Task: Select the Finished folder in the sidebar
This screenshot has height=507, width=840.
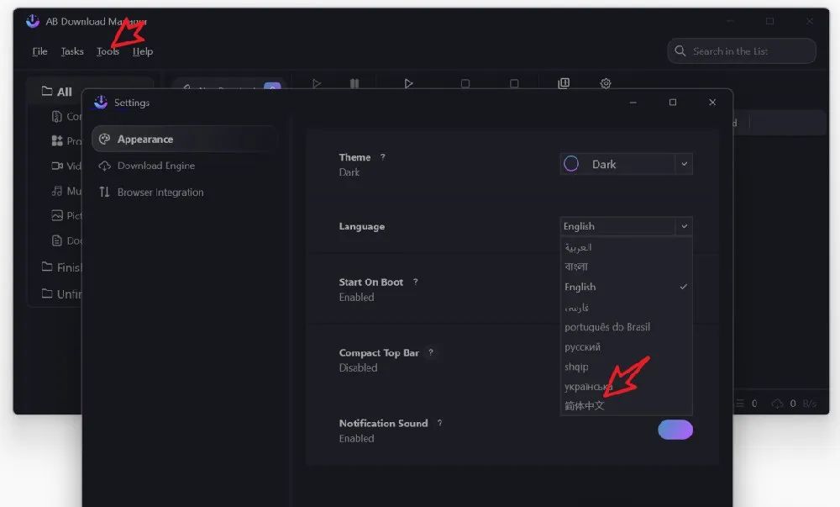Action: click(61, 267)
